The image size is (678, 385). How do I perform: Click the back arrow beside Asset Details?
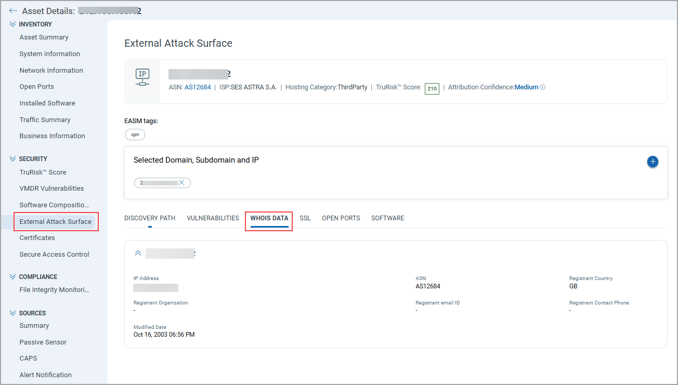14,10
